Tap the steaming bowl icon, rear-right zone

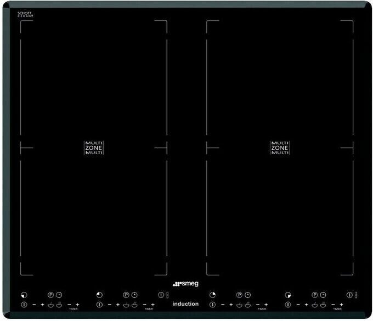tap(247, 305)
